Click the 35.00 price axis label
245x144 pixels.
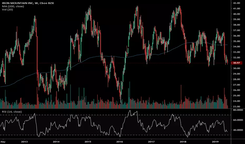tap(236, 41)
